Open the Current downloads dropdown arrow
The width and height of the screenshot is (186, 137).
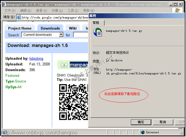61,35
